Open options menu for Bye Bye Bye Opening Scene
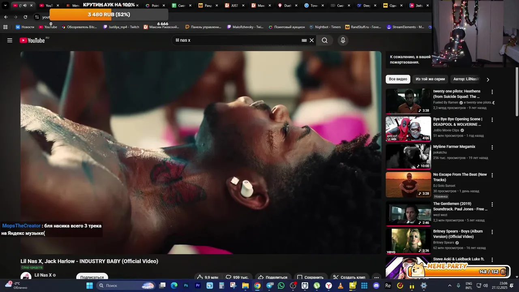 [492, 120]
